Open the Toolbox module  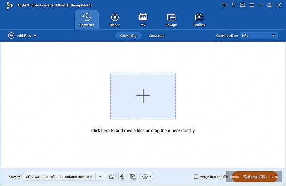click(199, 20)
